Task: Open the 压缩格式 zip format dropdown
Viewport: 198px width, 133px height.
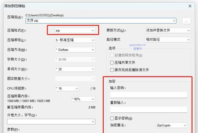Action: pyautogui.click(x=75, y=31)
